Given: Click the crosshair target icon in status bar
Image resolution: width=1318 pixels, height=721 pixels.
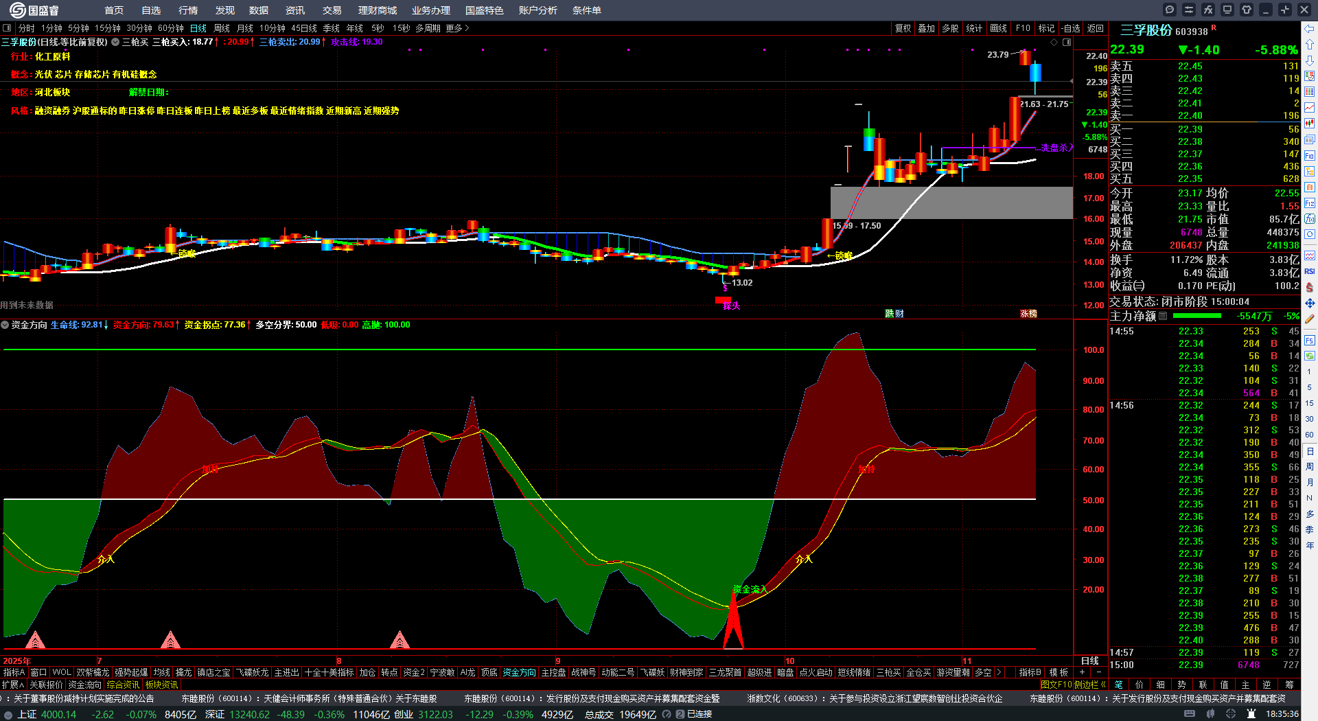Looking at the screenshot, I should point(1231,714).
